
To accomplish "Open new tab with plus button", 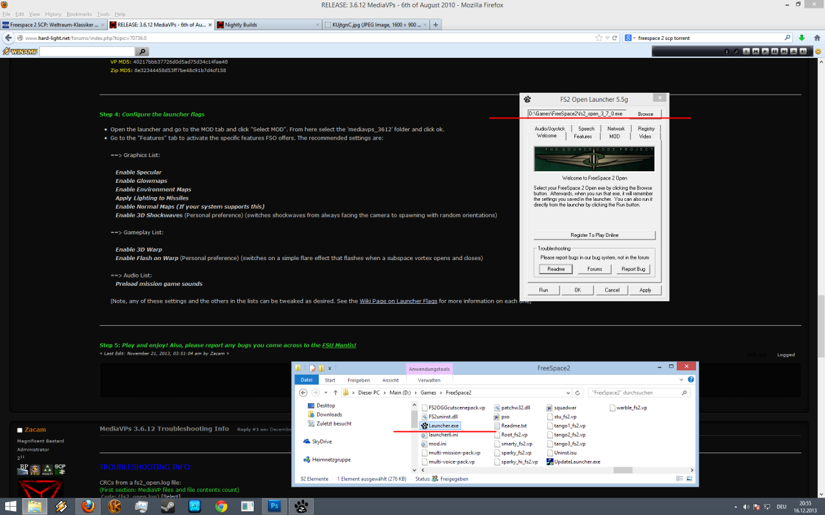I will click(436, 25).
